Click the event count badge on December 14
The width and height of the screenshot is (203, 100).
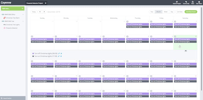[x=103, y=61]
